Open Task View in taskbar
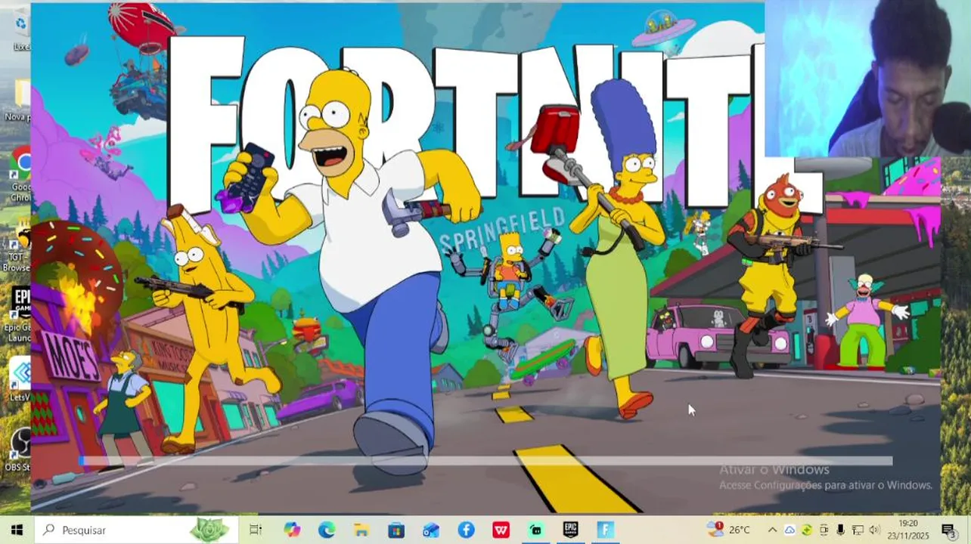 (256, 530)
